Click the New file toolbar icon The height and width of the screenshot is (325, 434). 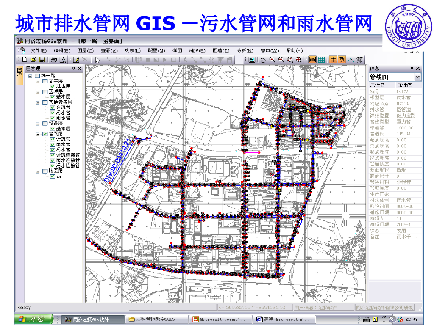click(x=24, y=60)
